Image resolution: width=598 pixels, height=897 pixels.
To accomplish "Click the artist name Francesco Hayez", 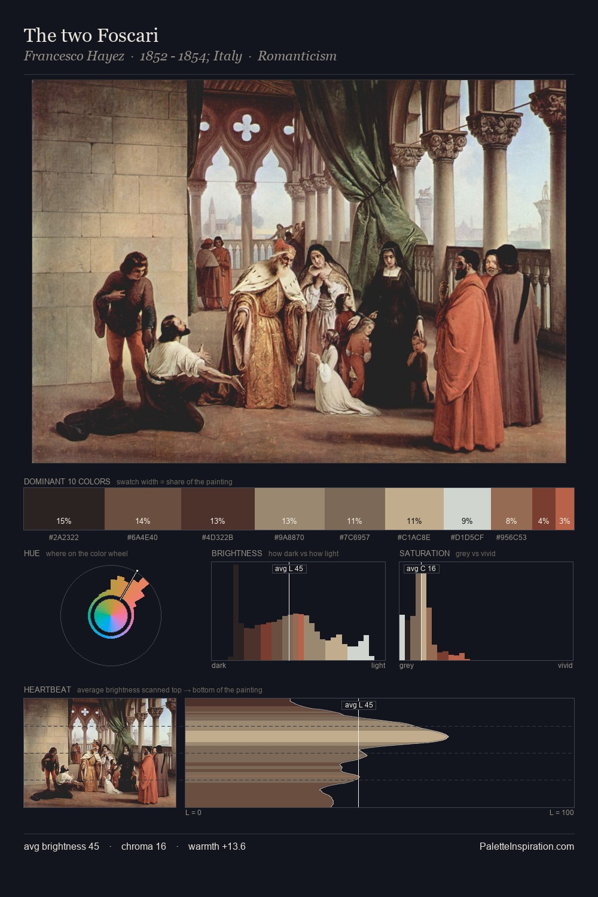I will tap(74, 56).
